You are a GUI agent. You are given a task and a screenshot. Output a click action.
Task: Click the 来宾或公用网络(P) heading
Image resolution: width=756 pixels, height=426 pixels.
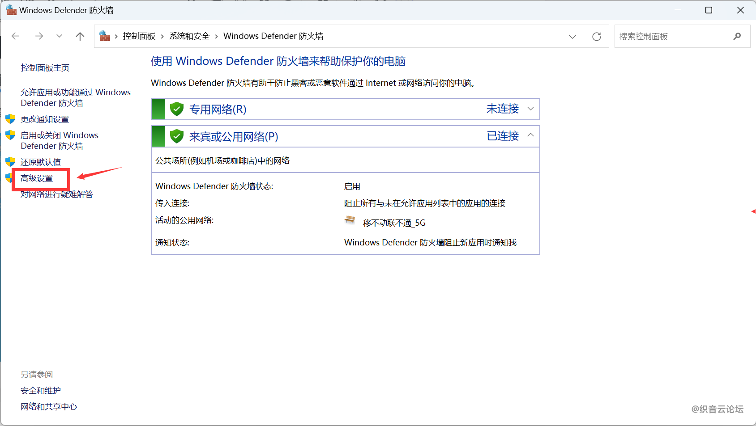pyautogui.click(x=234, y=137)
